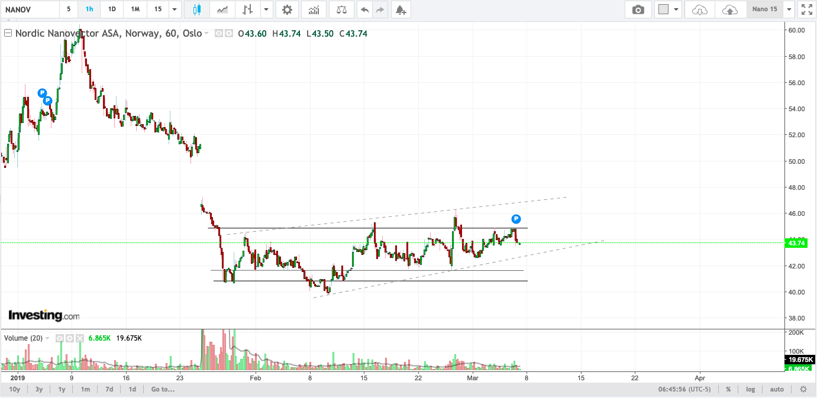
Task: Save the chart layout to cloud
Action: coord(730,9)
